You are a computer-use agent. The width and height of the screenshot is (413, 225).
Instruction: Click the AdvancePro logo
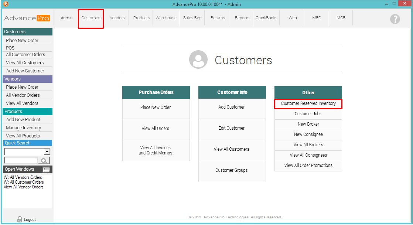(x=27, y=18)
